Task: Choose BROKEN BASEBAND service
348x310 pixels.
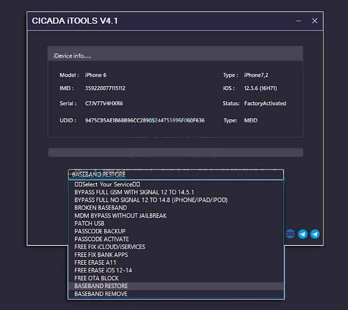Action: click(x=176, y=208)
